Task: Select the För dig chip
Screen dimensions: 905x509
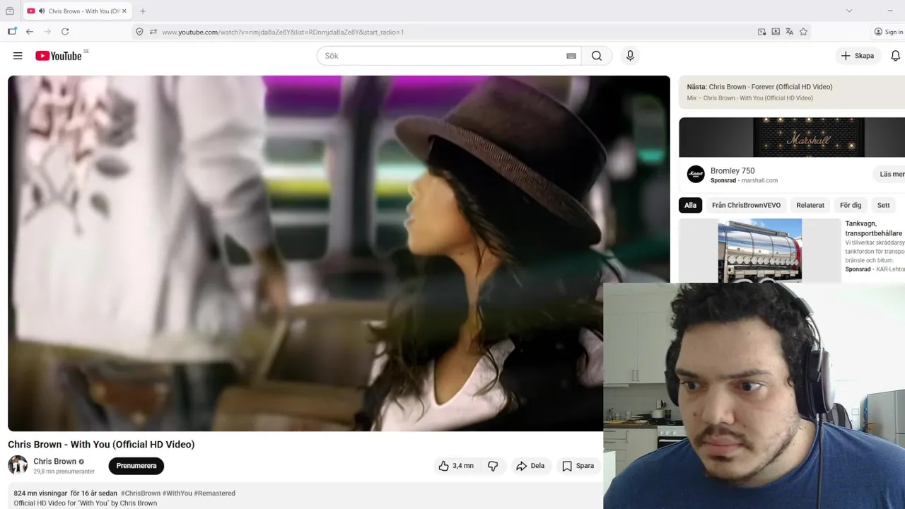Action: 851,205
